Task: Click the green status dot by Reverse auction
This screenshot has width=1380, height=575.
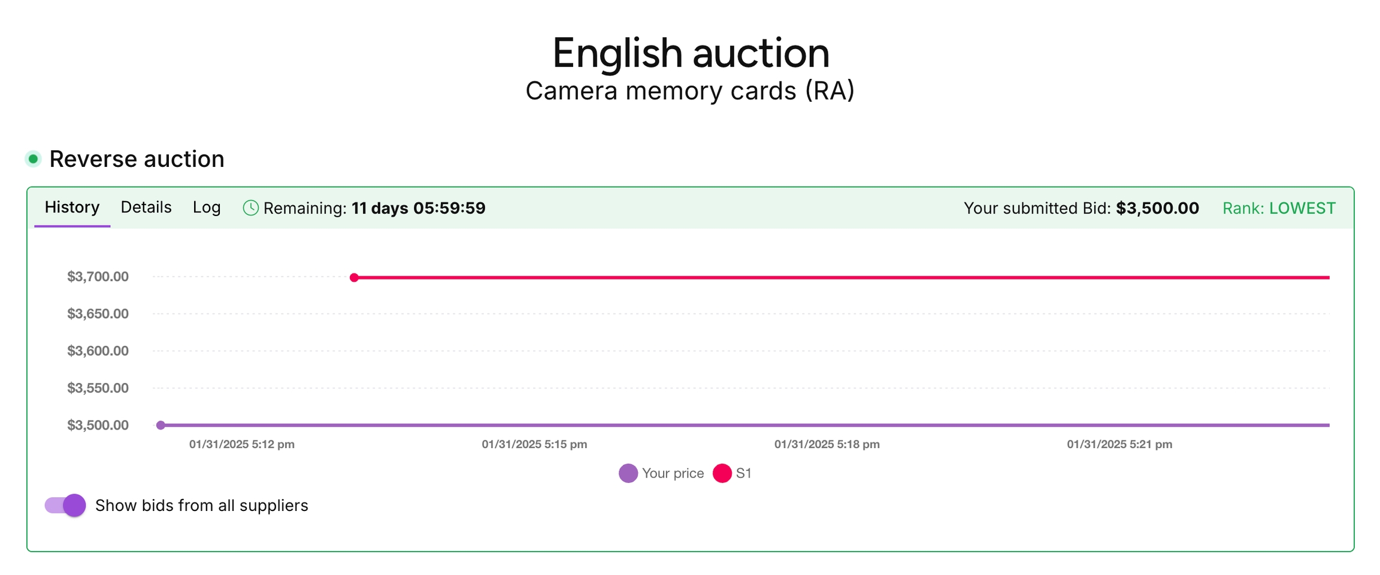Action: (34, 159)
